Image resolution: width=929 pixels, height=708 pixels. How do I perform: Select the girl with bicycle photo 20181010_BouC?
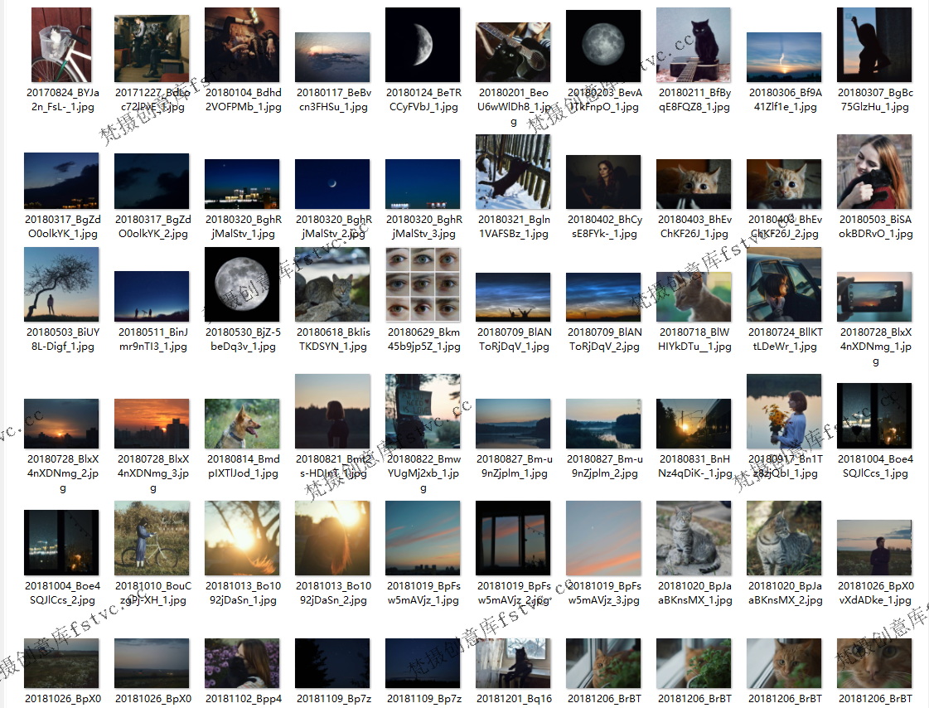pos(152,538)
